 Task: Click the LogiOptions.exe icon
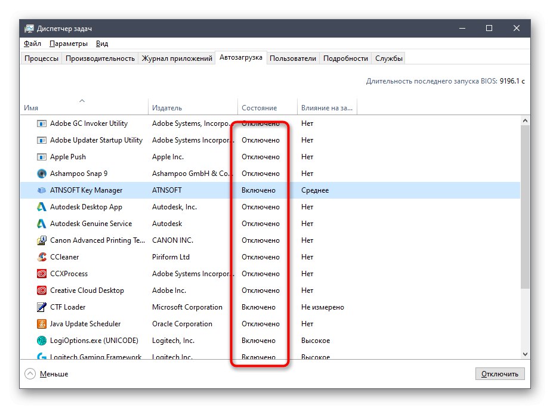(41, 341)
